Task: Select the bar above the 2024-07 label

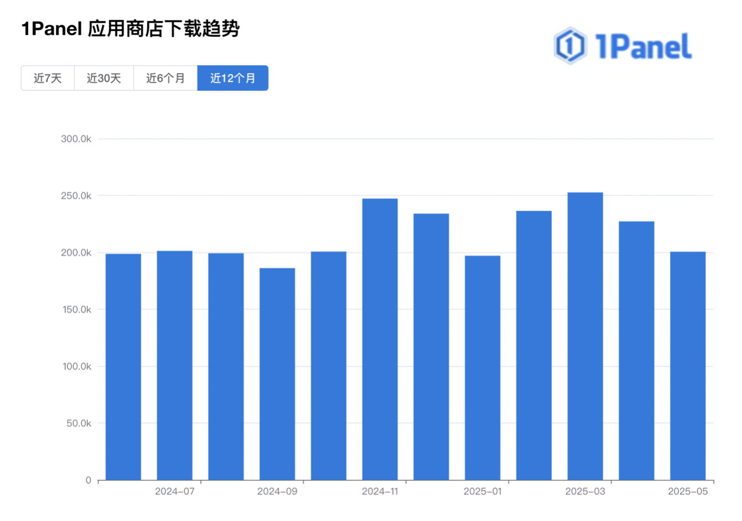Action: pos(174,366)
